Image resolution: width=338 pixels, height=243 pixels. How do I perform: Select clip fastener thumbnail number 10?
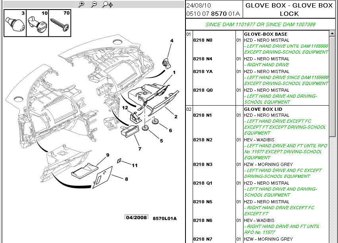point(37,23)
